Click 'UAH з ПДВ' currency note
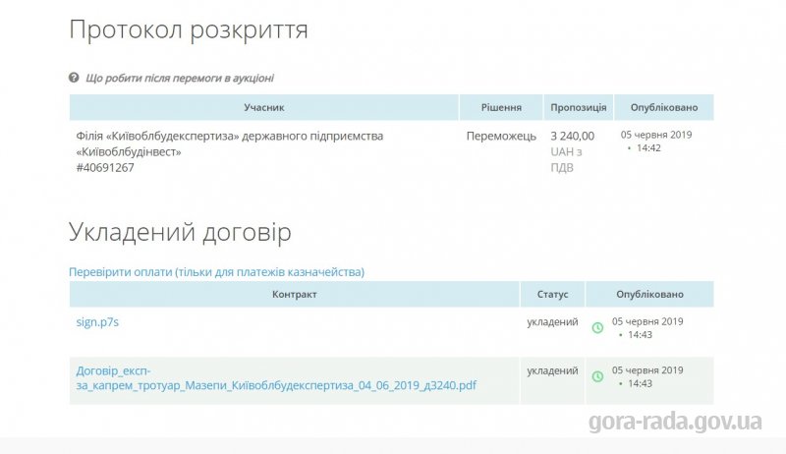Image resolution: width=786 pixels, height=454 pixels. coord(567,159)
